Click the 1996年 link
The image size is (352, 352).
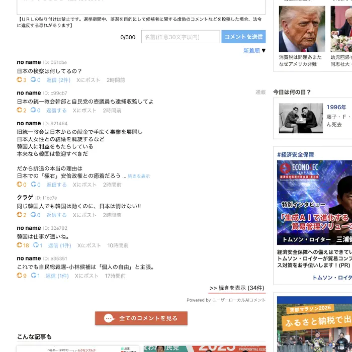click(x=336, y=107)
